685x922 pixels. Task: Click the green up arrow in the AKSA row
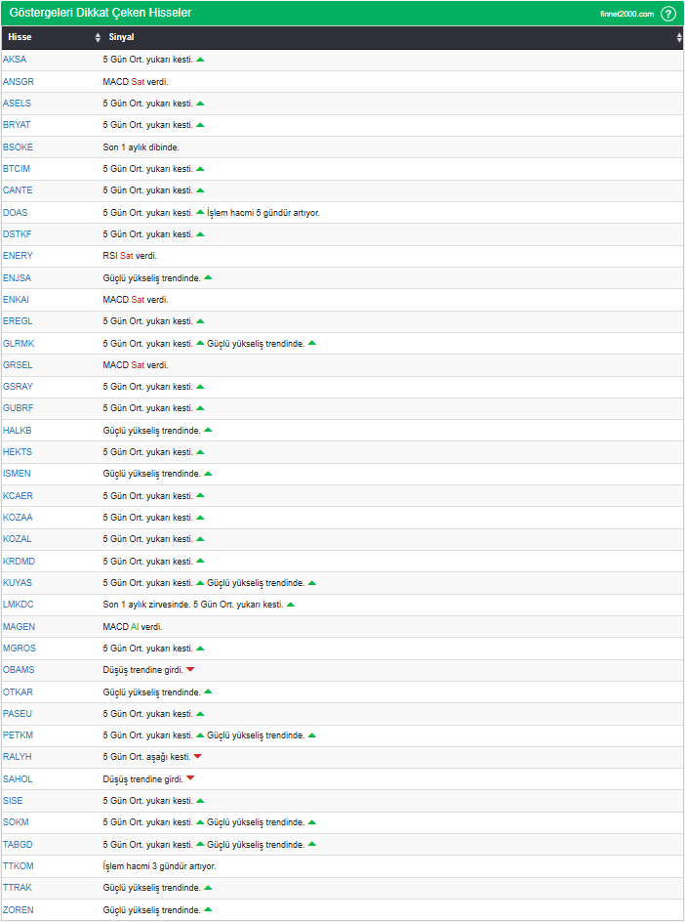click(x=200, y=60)
